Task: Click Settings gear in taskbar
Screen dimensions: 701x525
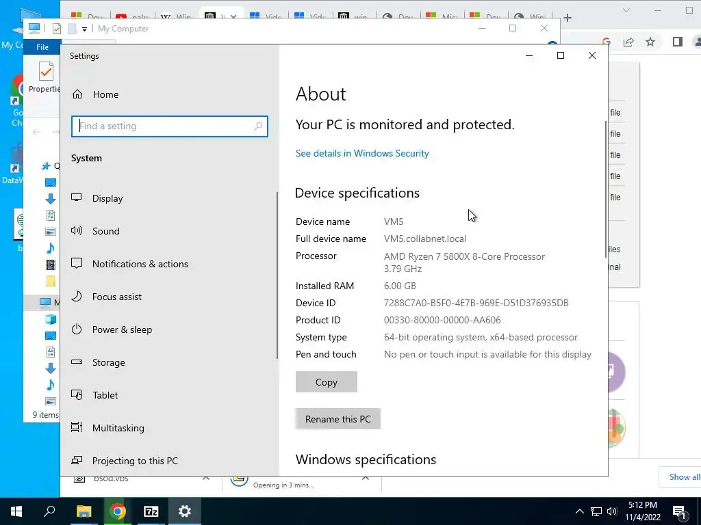Action: tap(185, 511)
